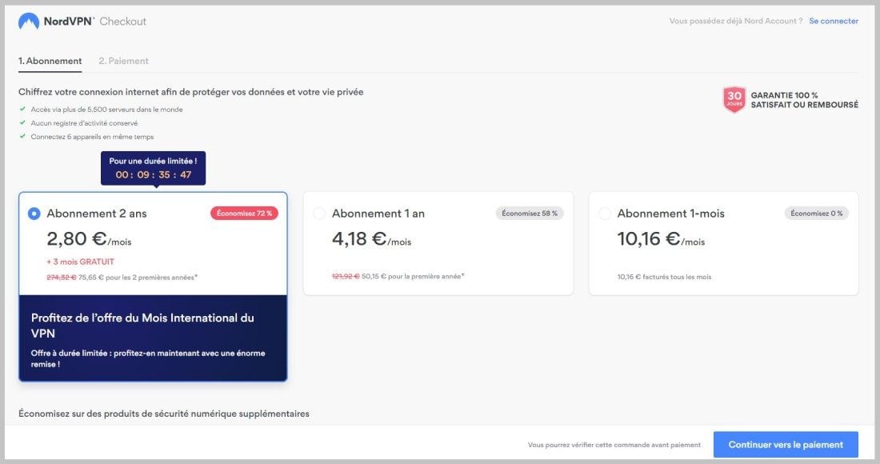Select the Abonnement 2 ans radio button
Viewport: 880px width, 464px height.
point(34,214)
